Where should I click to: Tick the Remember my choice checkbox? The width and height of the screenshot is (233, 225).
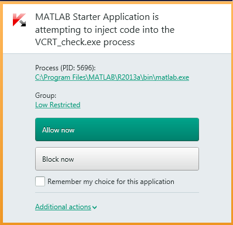click(x=40, y=181)
